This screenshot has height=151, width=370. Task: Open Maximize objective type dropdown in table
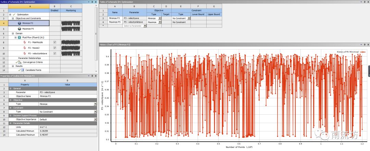pos(160,22)
